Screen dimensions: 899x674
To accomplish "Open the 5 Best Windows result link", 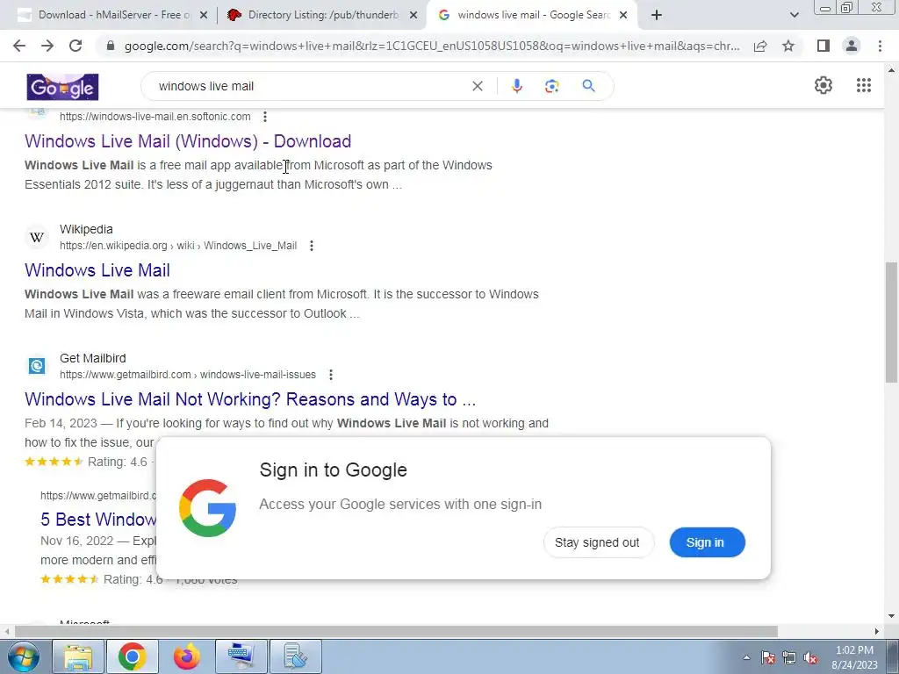I will click(x=98, y=520).
